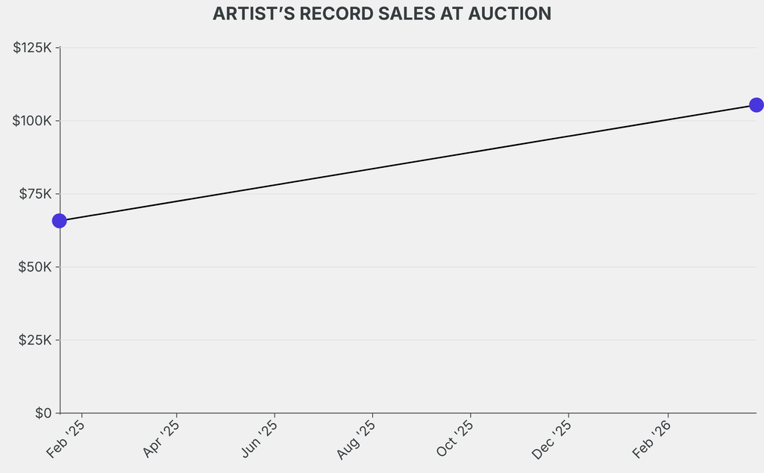Select the $50K y-axis label

click(x=34, y=267)
